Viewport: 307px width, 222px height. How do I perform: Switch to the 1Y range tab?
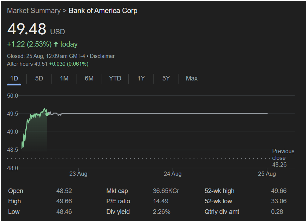[x=141, y=78]
